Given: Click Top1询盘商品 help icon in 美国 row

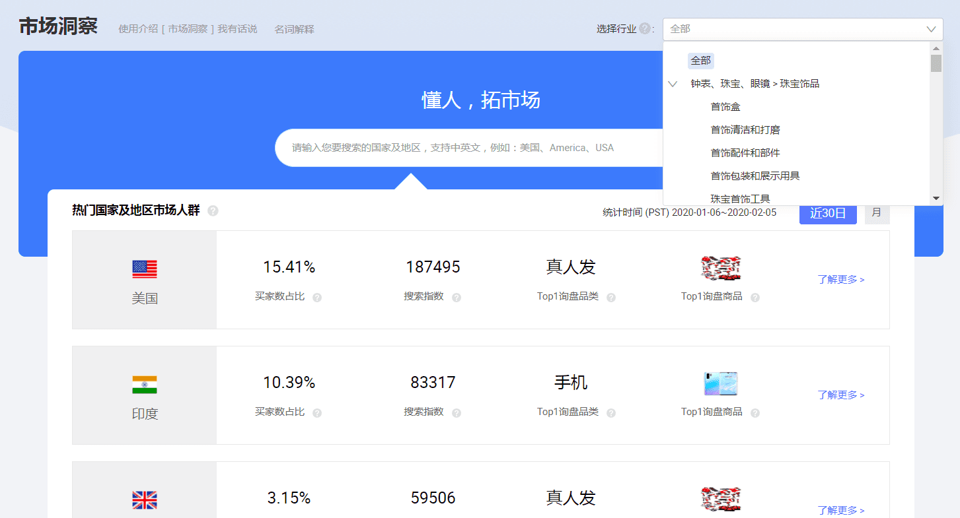Looking at the screenshot, I should tap(755, 298).
